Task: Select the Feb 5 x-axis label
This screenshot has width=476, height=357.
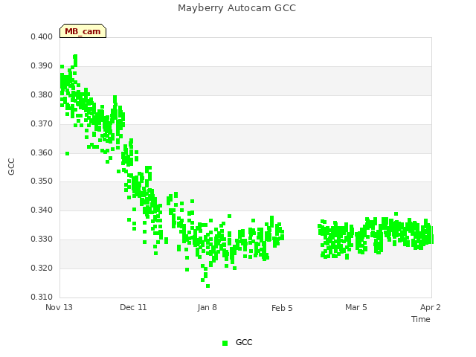Action: 282,308
